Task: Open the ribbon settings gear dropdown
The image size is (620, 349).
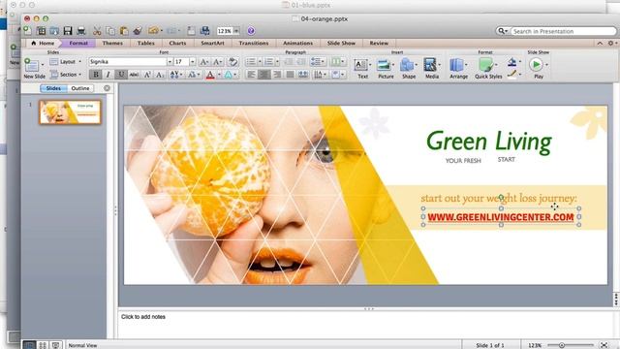Action: [612, 43]
